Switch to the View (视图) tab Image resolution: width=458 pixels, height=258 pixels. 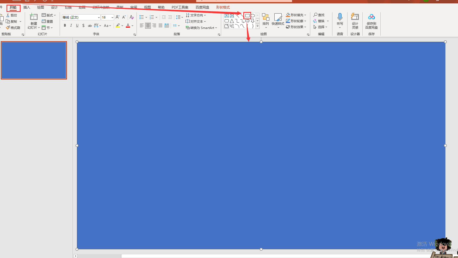[147, 7]
